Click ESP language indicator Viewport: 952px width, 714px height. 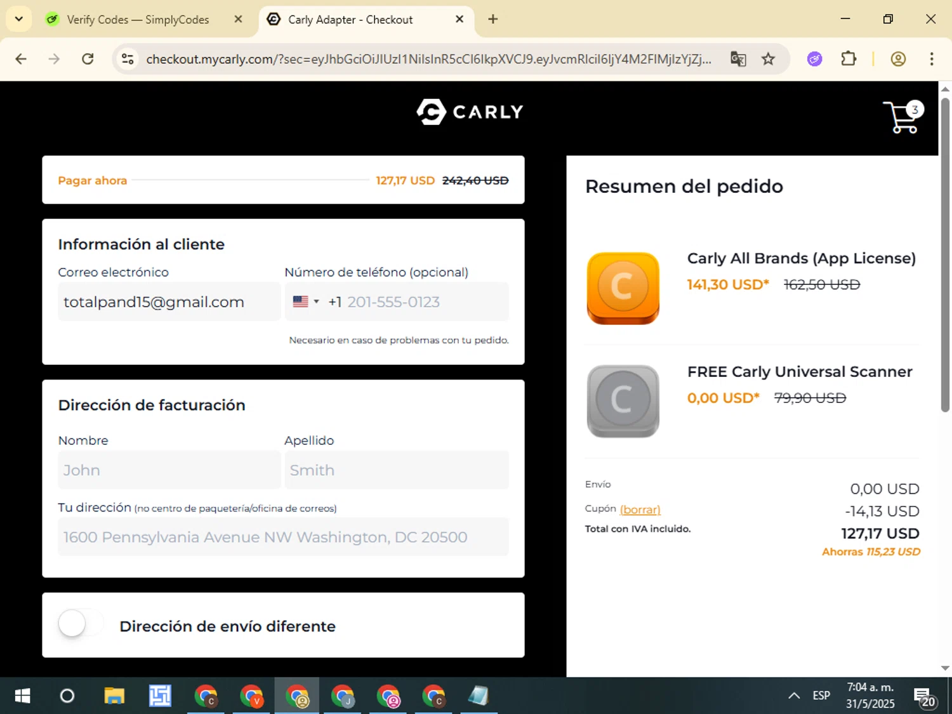pos(821,696)
